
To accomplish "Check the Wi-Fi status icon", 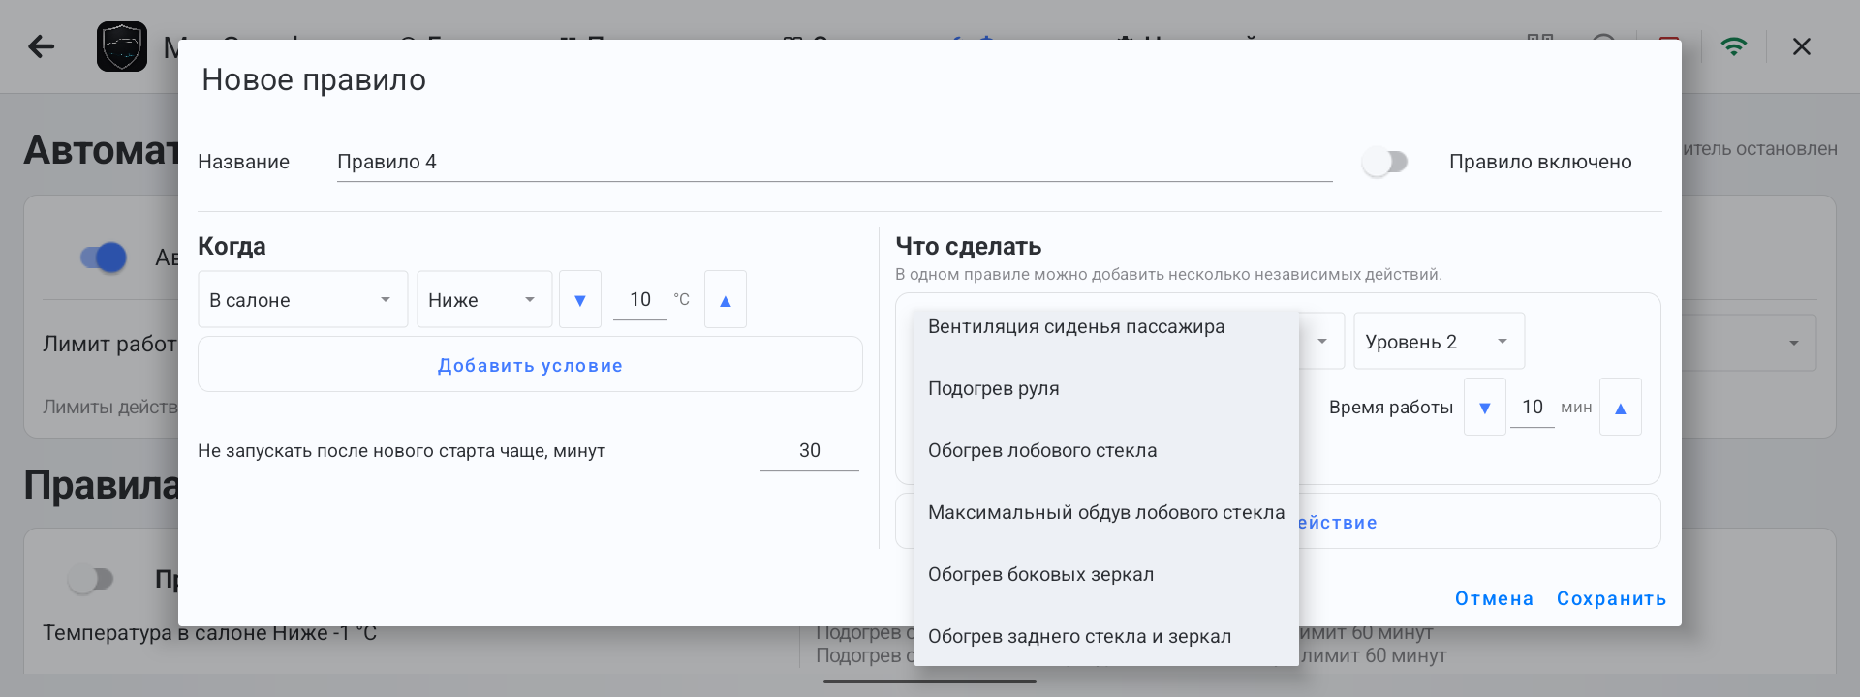I will [1734, 46].
